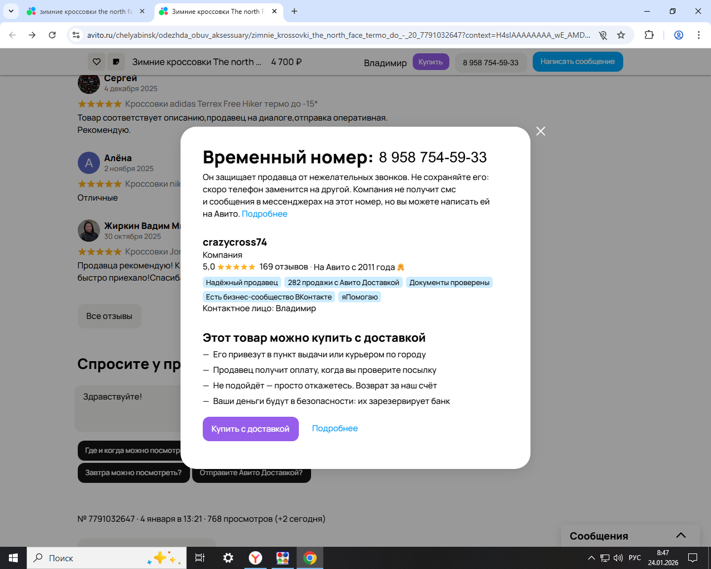Click reviewer Алёна's avatar
711x569 pixels.
click(89, 163)
